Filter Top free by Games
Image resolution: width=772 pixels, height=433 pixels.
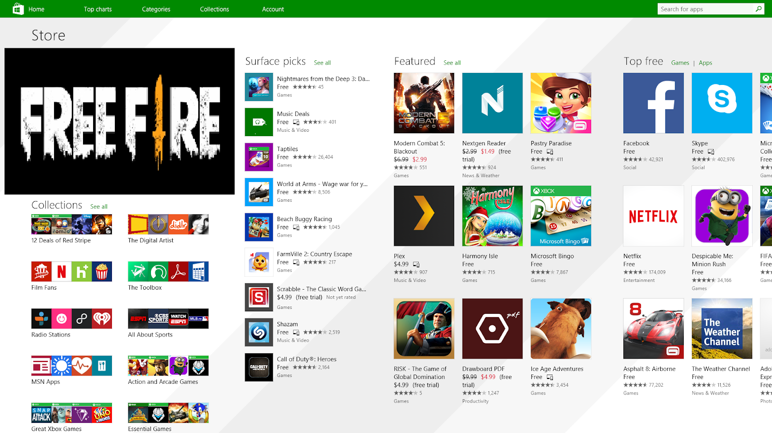tap(680, 63)
